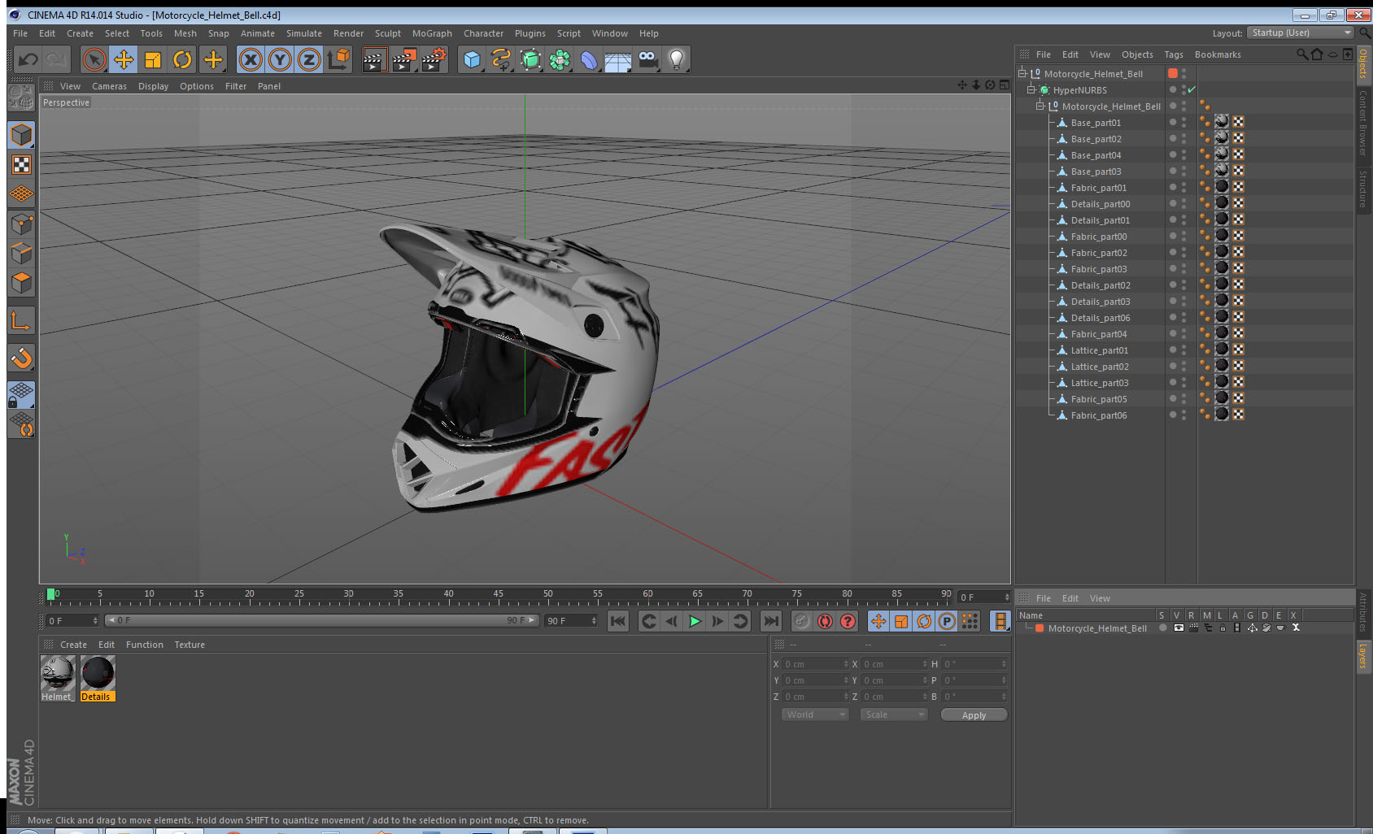This screenshot has width=1373, height=834.
Task: Select the Fabric_part06 object
Action: (1098, 415)
